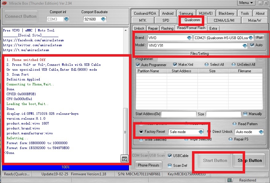The image size is (270, 183).
Task: Choose the Select All radio button
Action: (x=206, y=65)
